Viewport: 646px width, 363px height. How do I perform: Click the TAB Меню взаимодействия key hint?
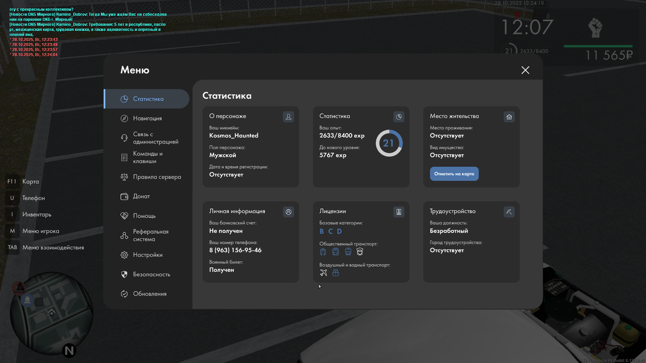click(x=45, y=248)
